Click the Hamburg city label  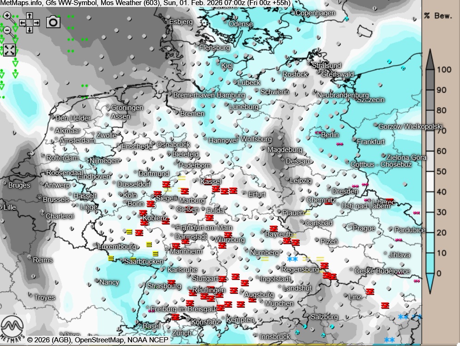coord(230,95)
